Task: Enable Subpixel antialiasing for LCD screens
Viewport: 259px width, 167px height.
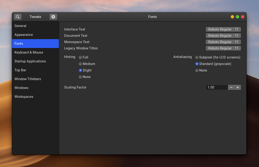Action: [x=197, y=57]
